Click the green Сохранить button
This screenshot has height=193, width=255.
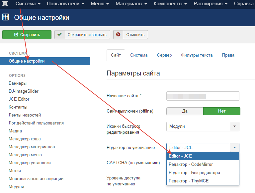(27, 35)
